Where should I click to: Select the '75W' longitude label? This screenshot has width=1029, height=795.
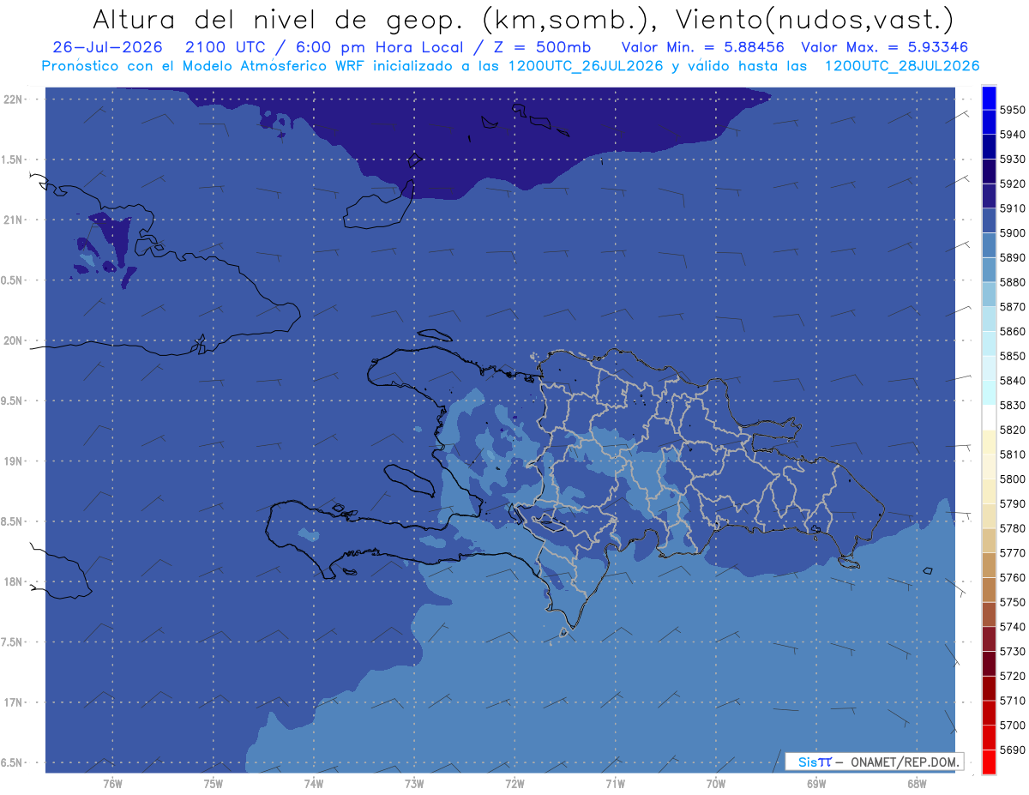click(x=214, y=784)
